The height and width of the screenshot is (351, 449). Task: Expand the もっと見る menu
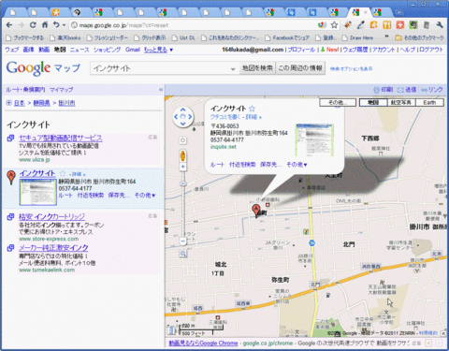158,50
